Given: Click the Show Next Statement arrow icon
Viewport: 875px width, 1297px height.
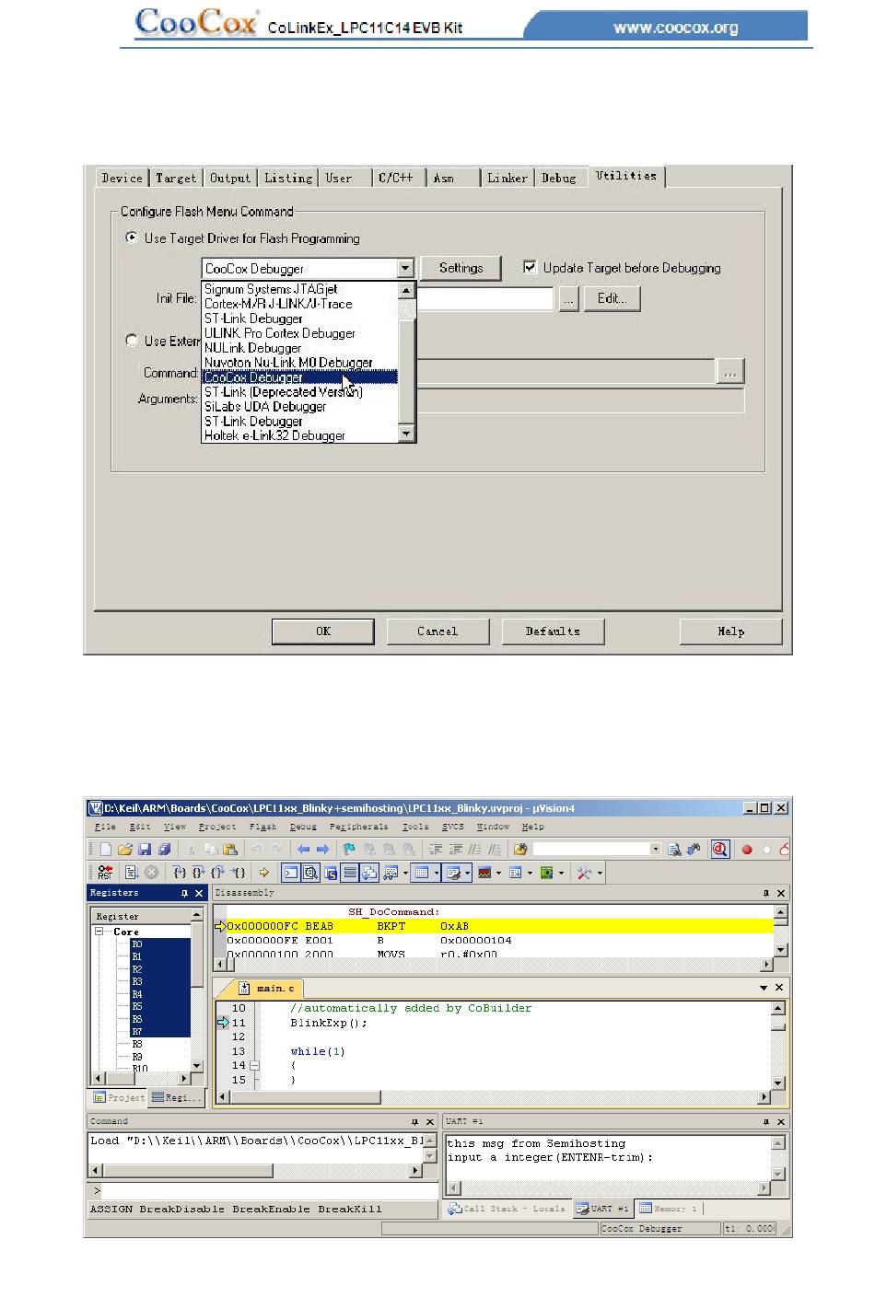Looking at the screenshot, I should (x=263, y=873).
